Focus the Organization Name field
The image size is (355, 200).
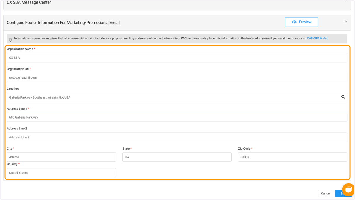tap(177, 57)
